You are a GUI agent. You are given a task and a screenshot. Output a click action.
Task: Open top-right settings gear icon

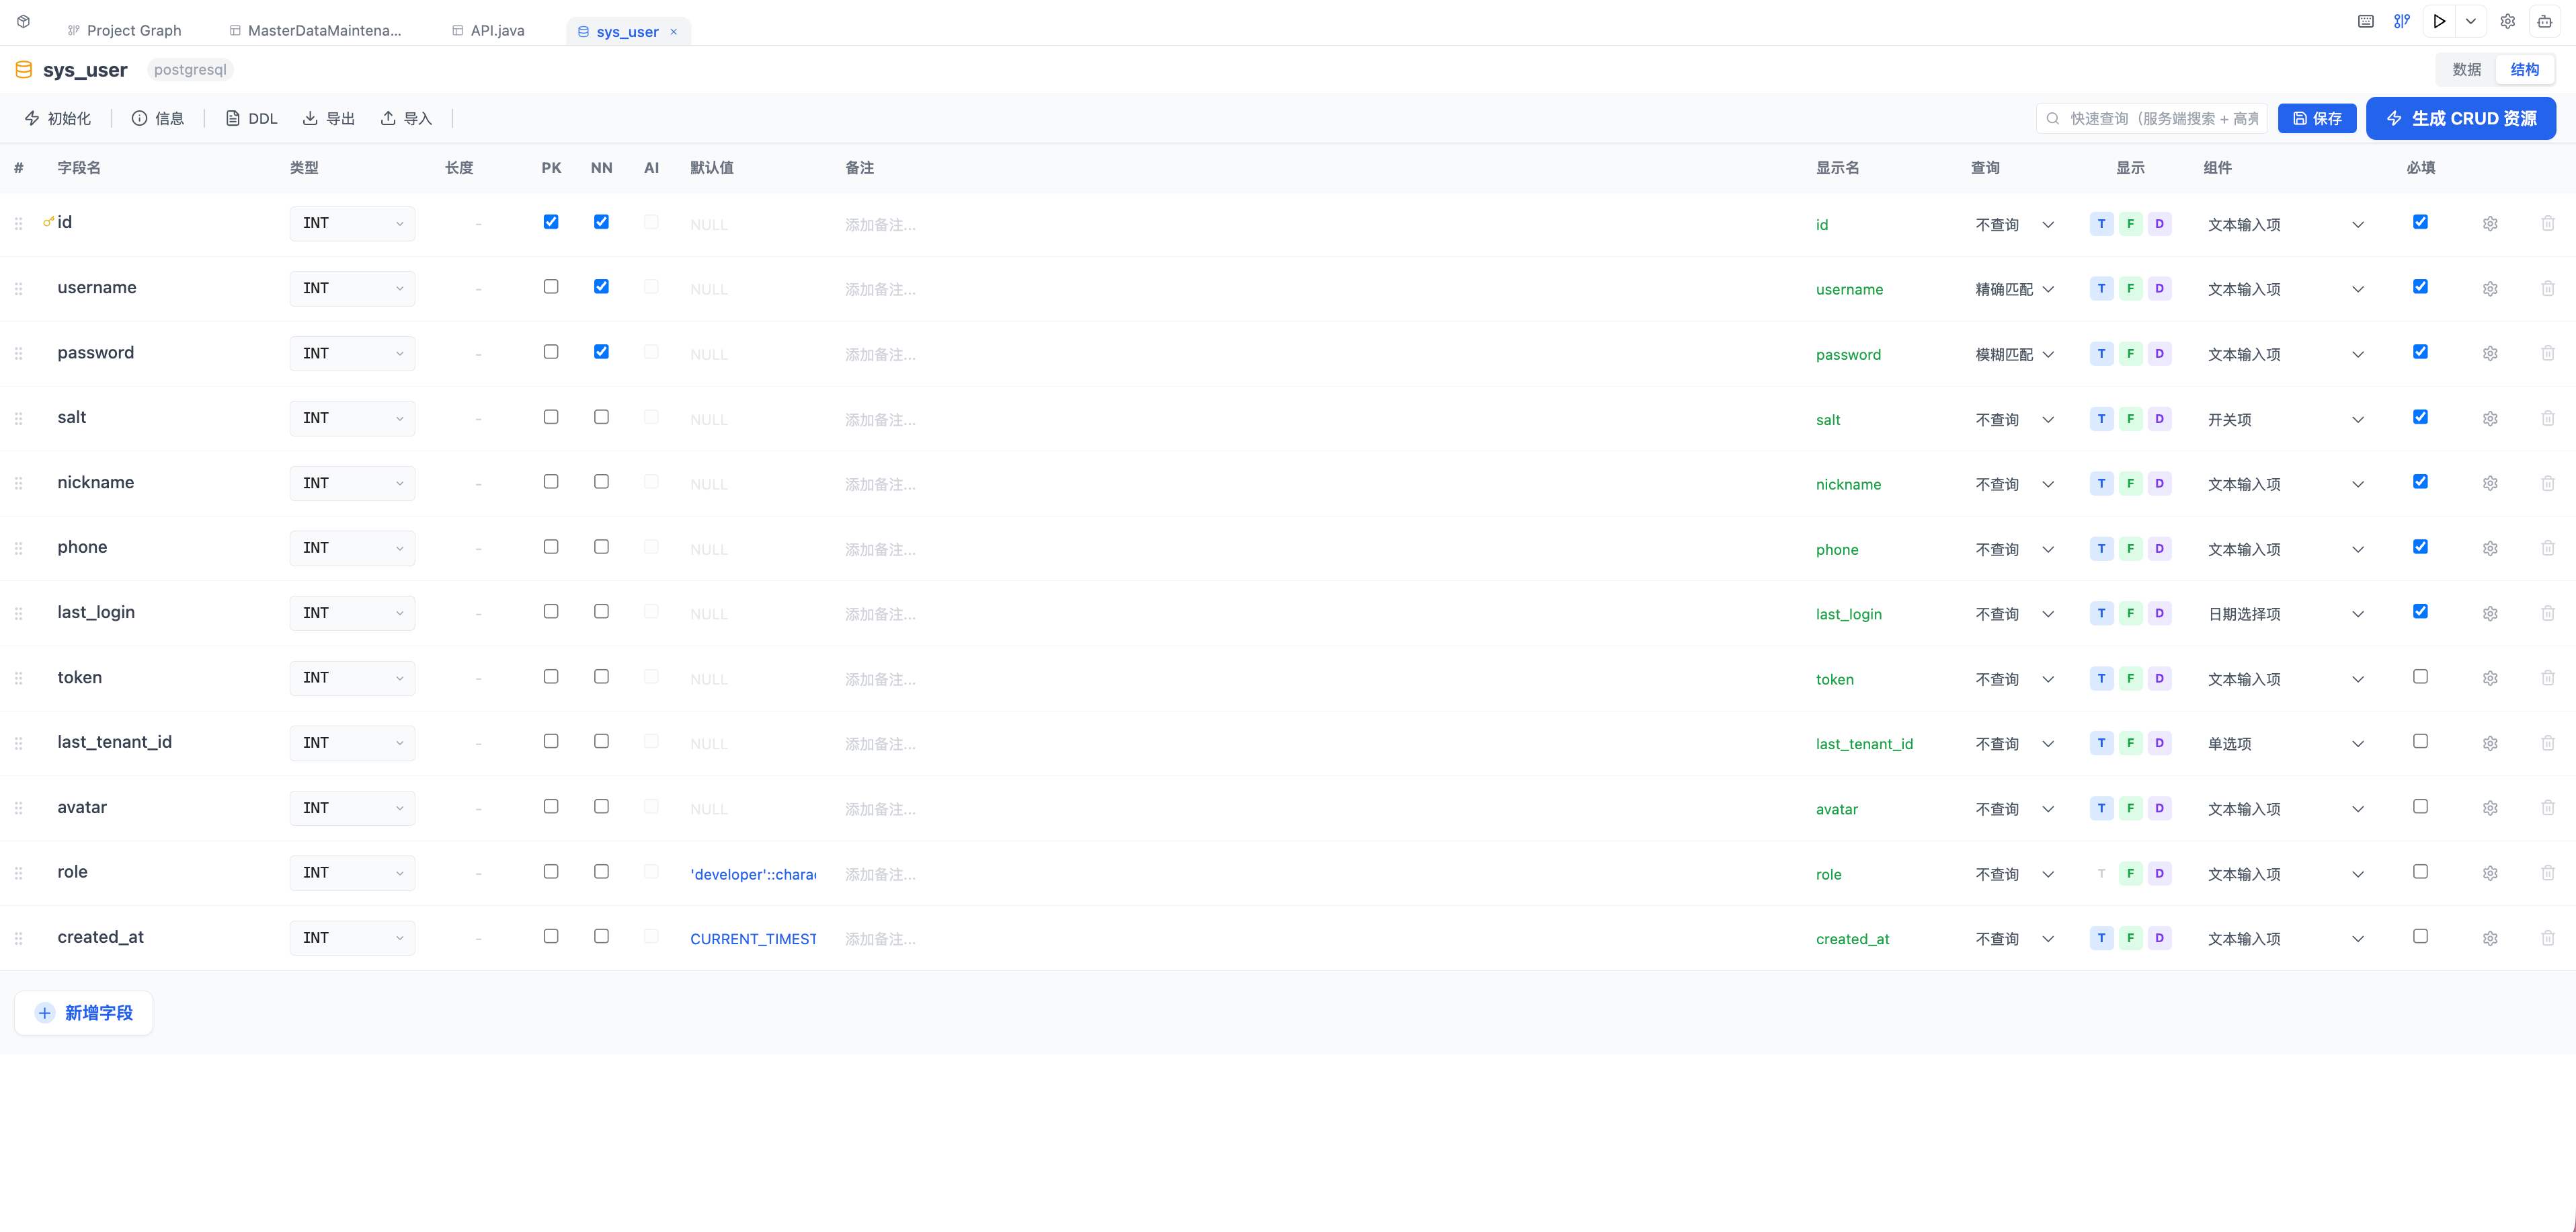[x=2508, y=21]
